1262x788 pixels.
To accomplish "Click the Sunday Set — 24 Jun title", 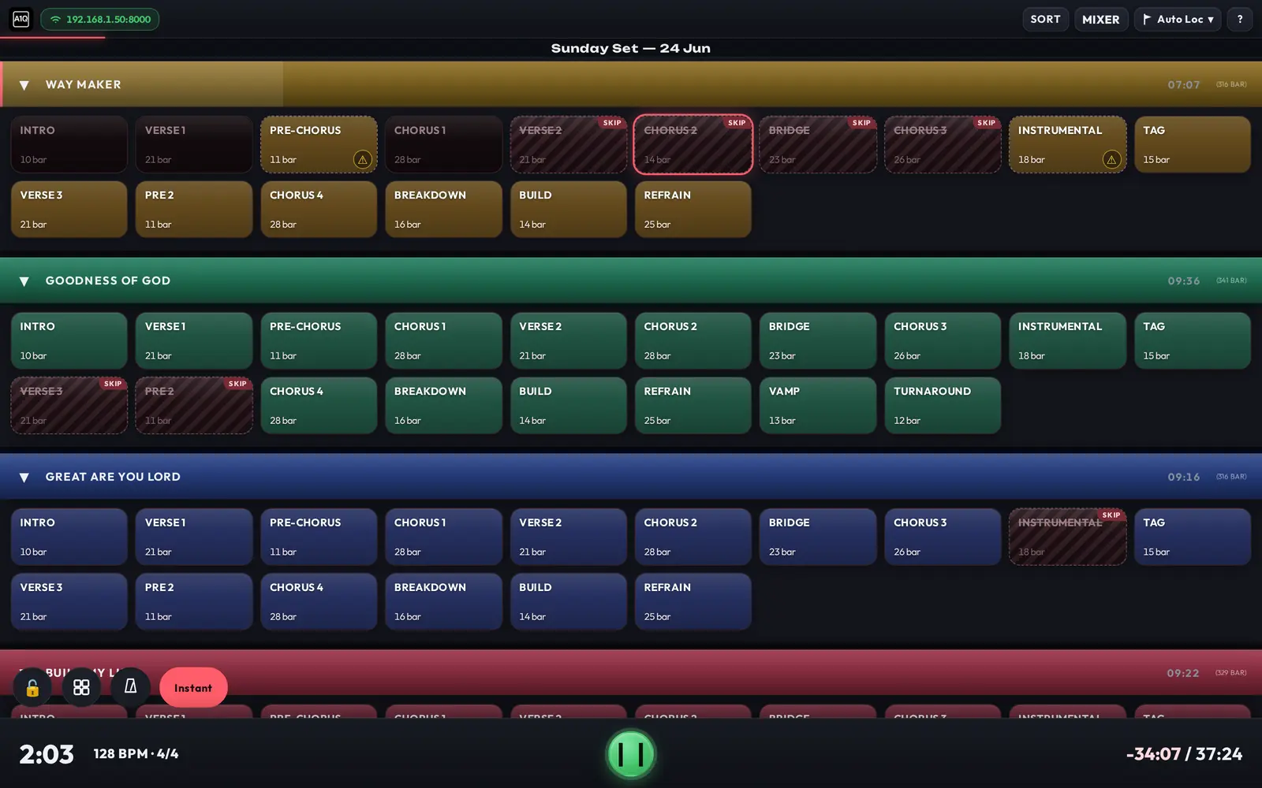I will 630,48.
